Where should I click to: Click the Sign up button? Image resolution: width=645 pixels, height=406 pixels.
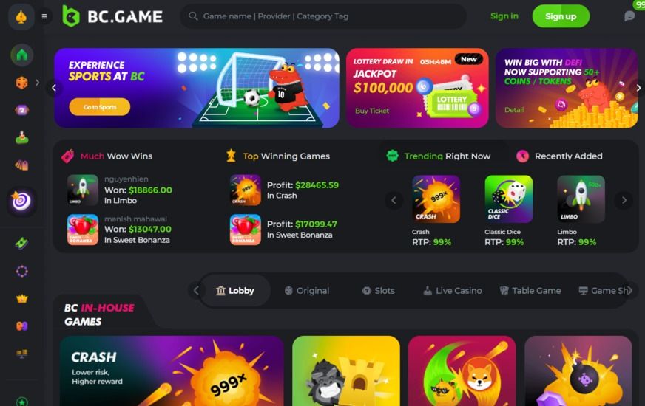(x=561, y=16)
